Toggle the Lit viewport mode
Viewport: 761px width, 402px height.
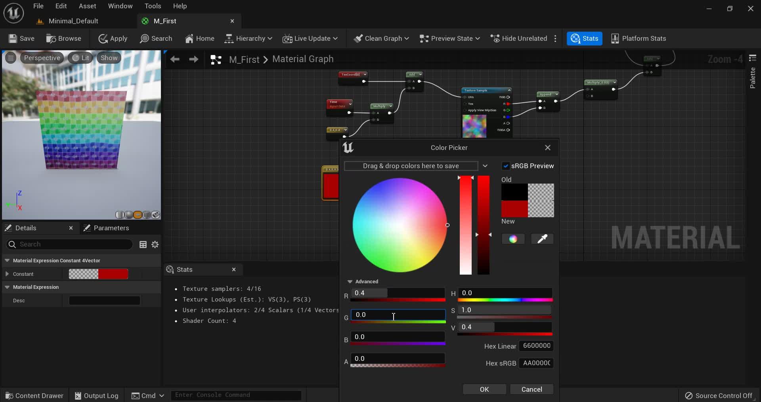click(x=80, y=58)
